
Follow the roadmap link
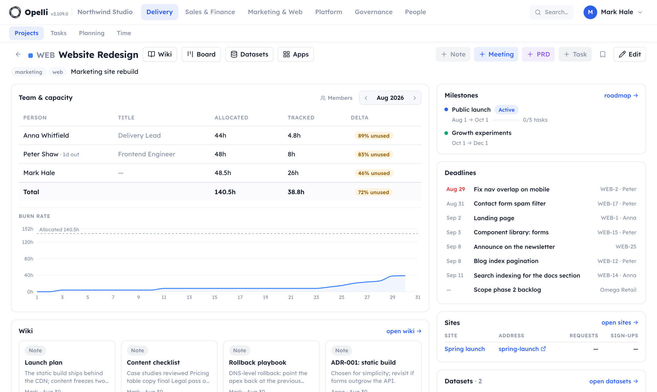[x=621, y=95]
